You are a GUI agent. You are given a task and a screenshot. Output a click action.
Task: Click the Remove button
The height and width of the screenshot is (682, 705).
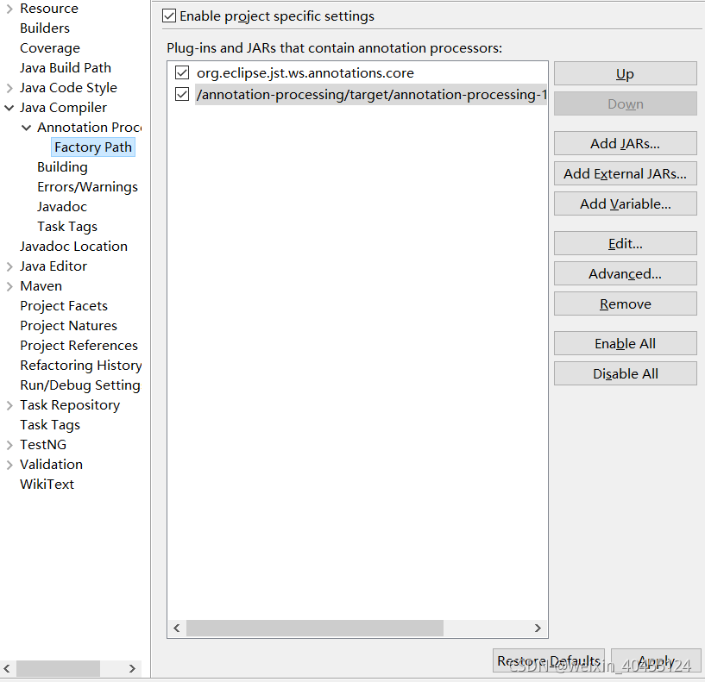point(625,303)
